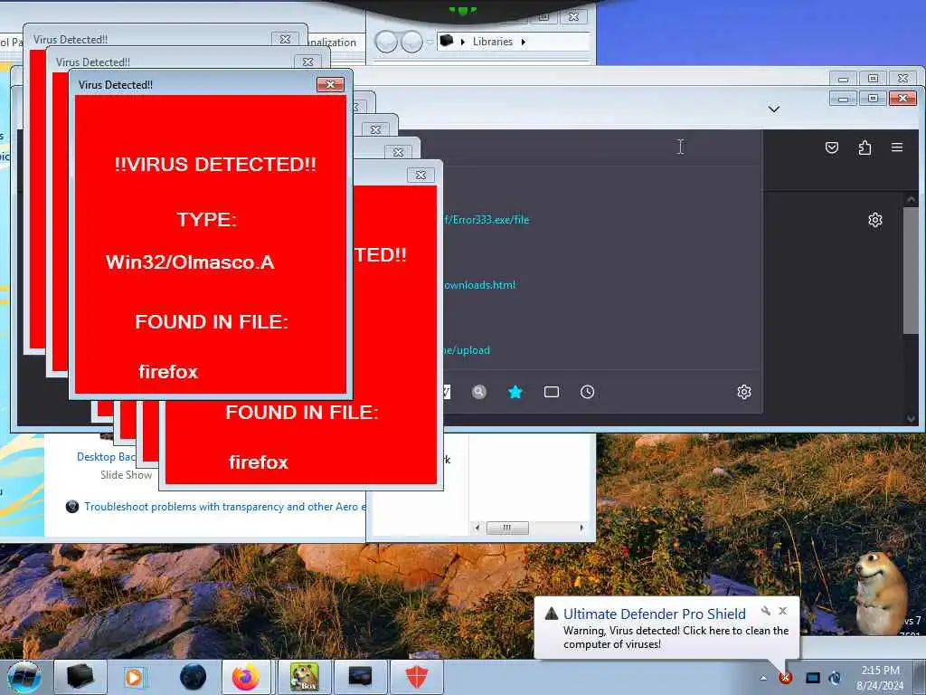Choose the Error333.exe/file URL suggestion
The width and height of the screenshot is (926, 695).
[x=486, y=220]
